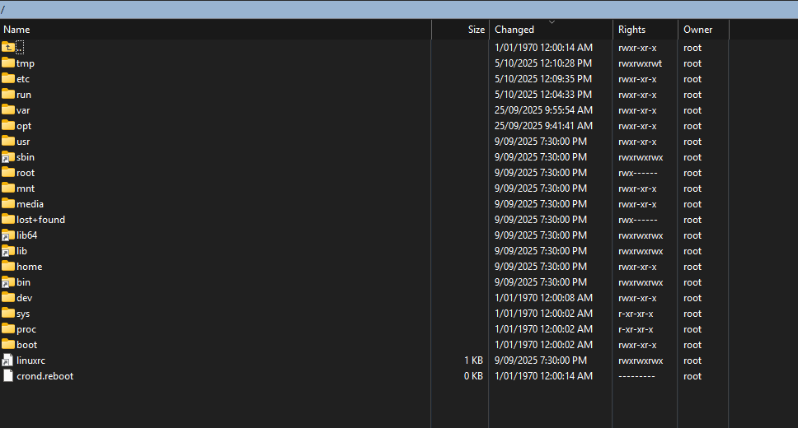Select the sbin symlink folder icon
Image resolution: width=798 pixels, height=428 pixels.
click(x=8, y=156)
